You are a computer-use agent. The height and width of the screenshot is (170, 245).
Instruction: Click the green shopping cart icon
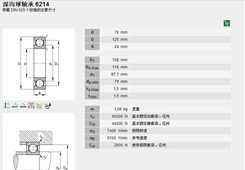click(x=227, y=23)
